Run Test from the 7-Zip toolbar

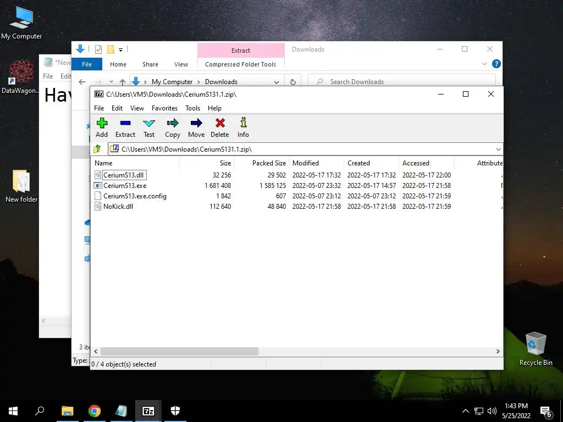tap(149, 127)
